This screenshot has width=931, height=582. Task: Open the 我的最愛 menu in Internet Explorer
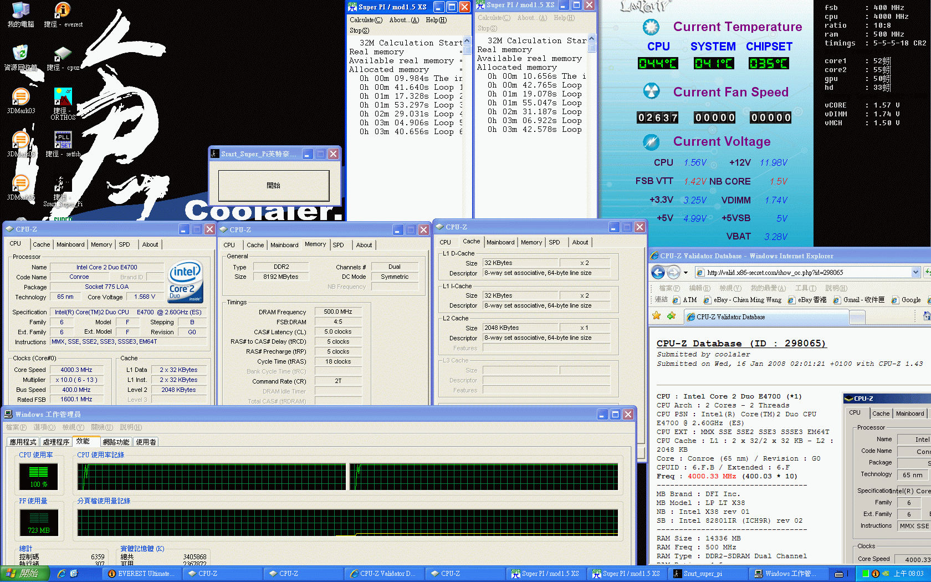point(768,288)
